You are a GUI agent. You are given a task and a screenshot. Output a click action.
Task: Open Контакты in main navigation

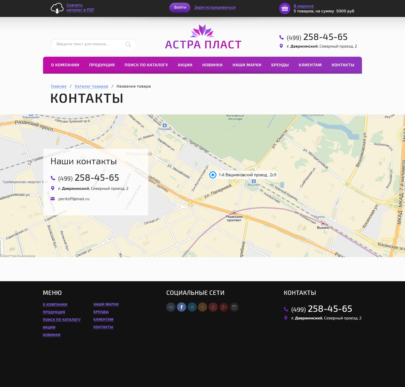pyautogui.click(x=343, y=65)
